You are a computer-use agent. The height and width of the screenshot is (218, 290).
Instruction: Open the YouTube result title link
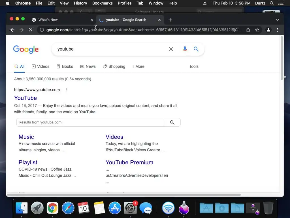(25, 98)
